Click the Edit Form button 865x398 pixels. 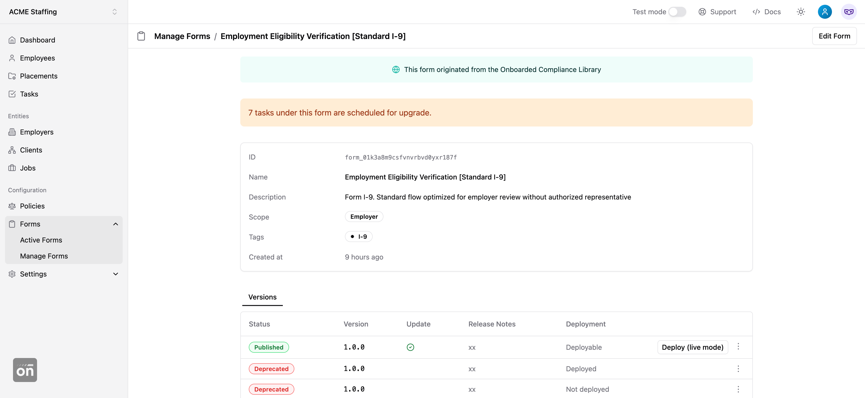tap(834, 36)
